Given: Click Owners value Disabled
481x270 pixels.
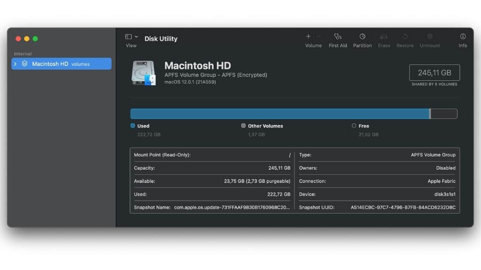Looking at the screenshot, I should click(x=446, y=168).
